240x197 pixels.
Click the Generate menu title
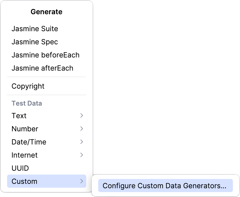click(x=46, y=12)
